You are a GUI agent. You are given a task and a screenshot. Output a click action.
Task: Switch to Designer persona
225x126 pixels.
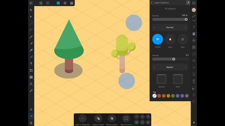[58, 3]
